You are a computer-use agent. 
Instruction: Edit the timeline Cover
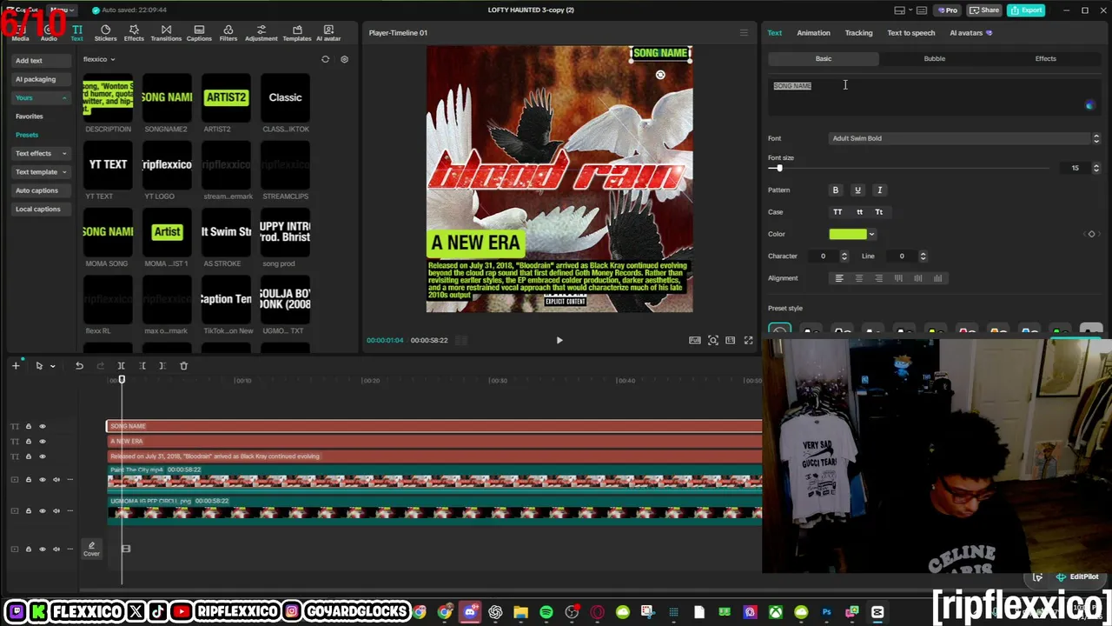coord(91,549)
